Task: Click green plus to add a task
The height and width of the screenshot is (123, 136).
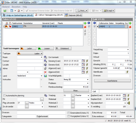Action: click(85, 23)
